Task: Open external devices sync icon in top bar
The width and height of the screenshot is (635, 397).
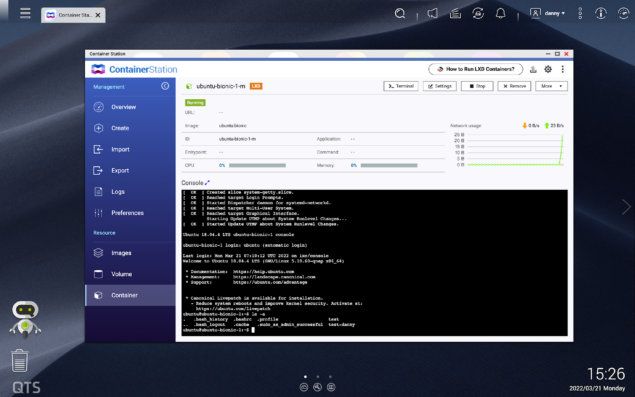Action: point(478,13)
